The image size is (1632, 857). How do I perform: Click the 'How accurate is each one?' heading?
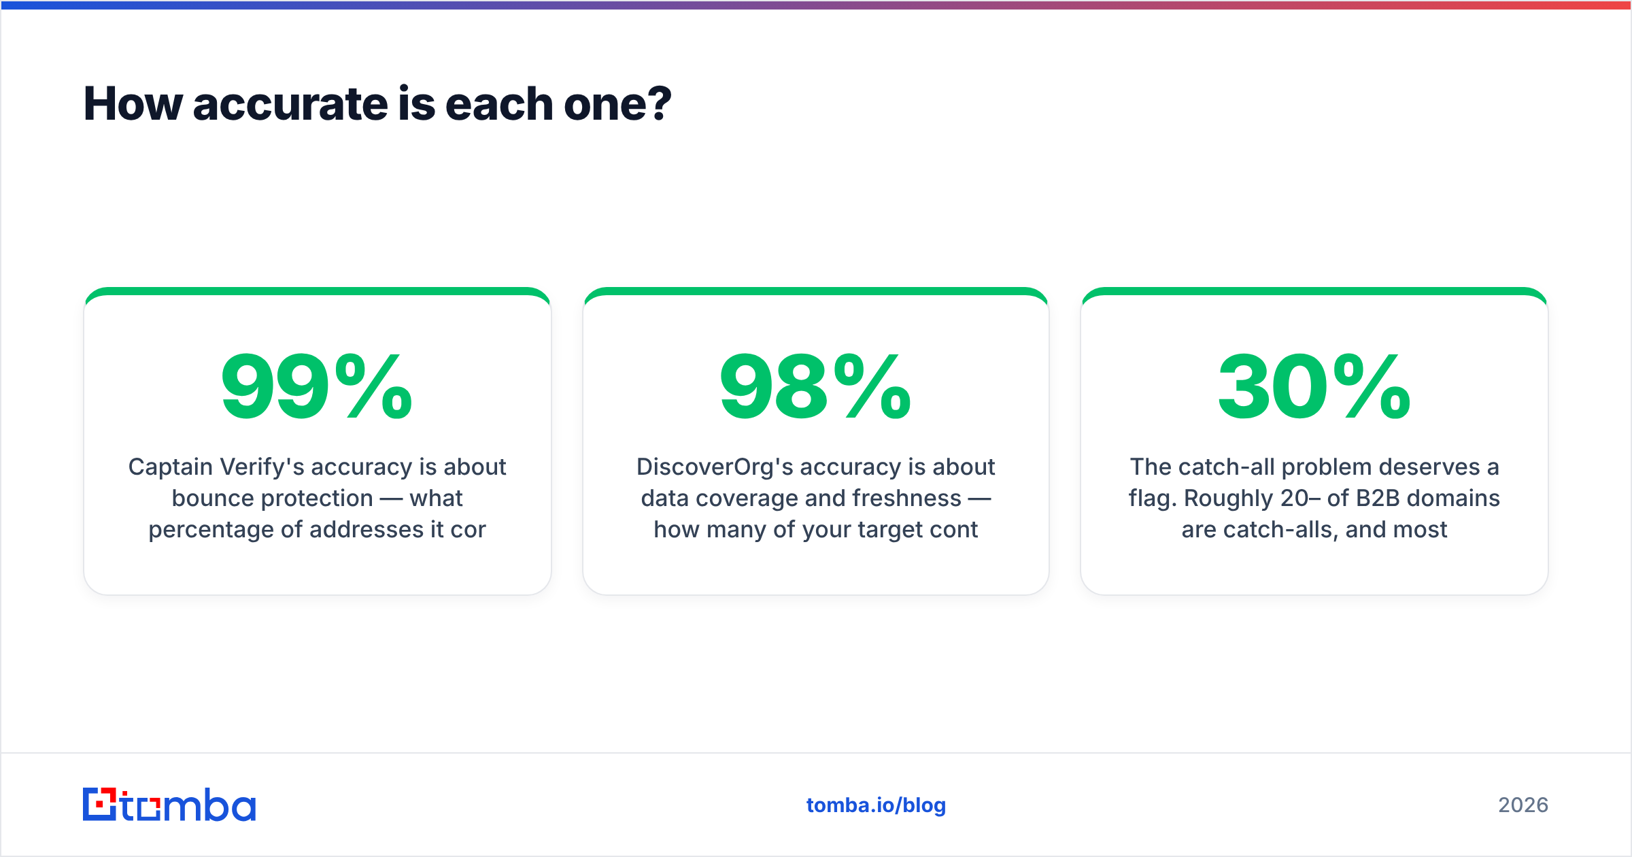[x=377, y=104]
